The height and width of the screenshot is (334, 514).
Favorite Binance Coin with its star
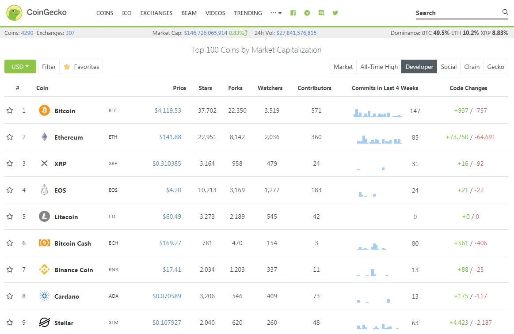point(10,270)
